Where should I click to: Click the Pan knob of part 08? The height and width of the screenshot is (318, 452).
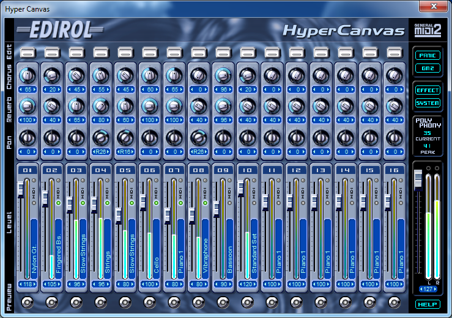pyautogui.click(x=199, y=137)
